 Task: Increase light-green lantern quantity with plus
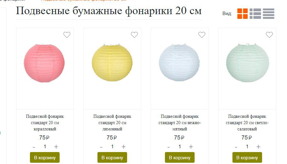258,147
